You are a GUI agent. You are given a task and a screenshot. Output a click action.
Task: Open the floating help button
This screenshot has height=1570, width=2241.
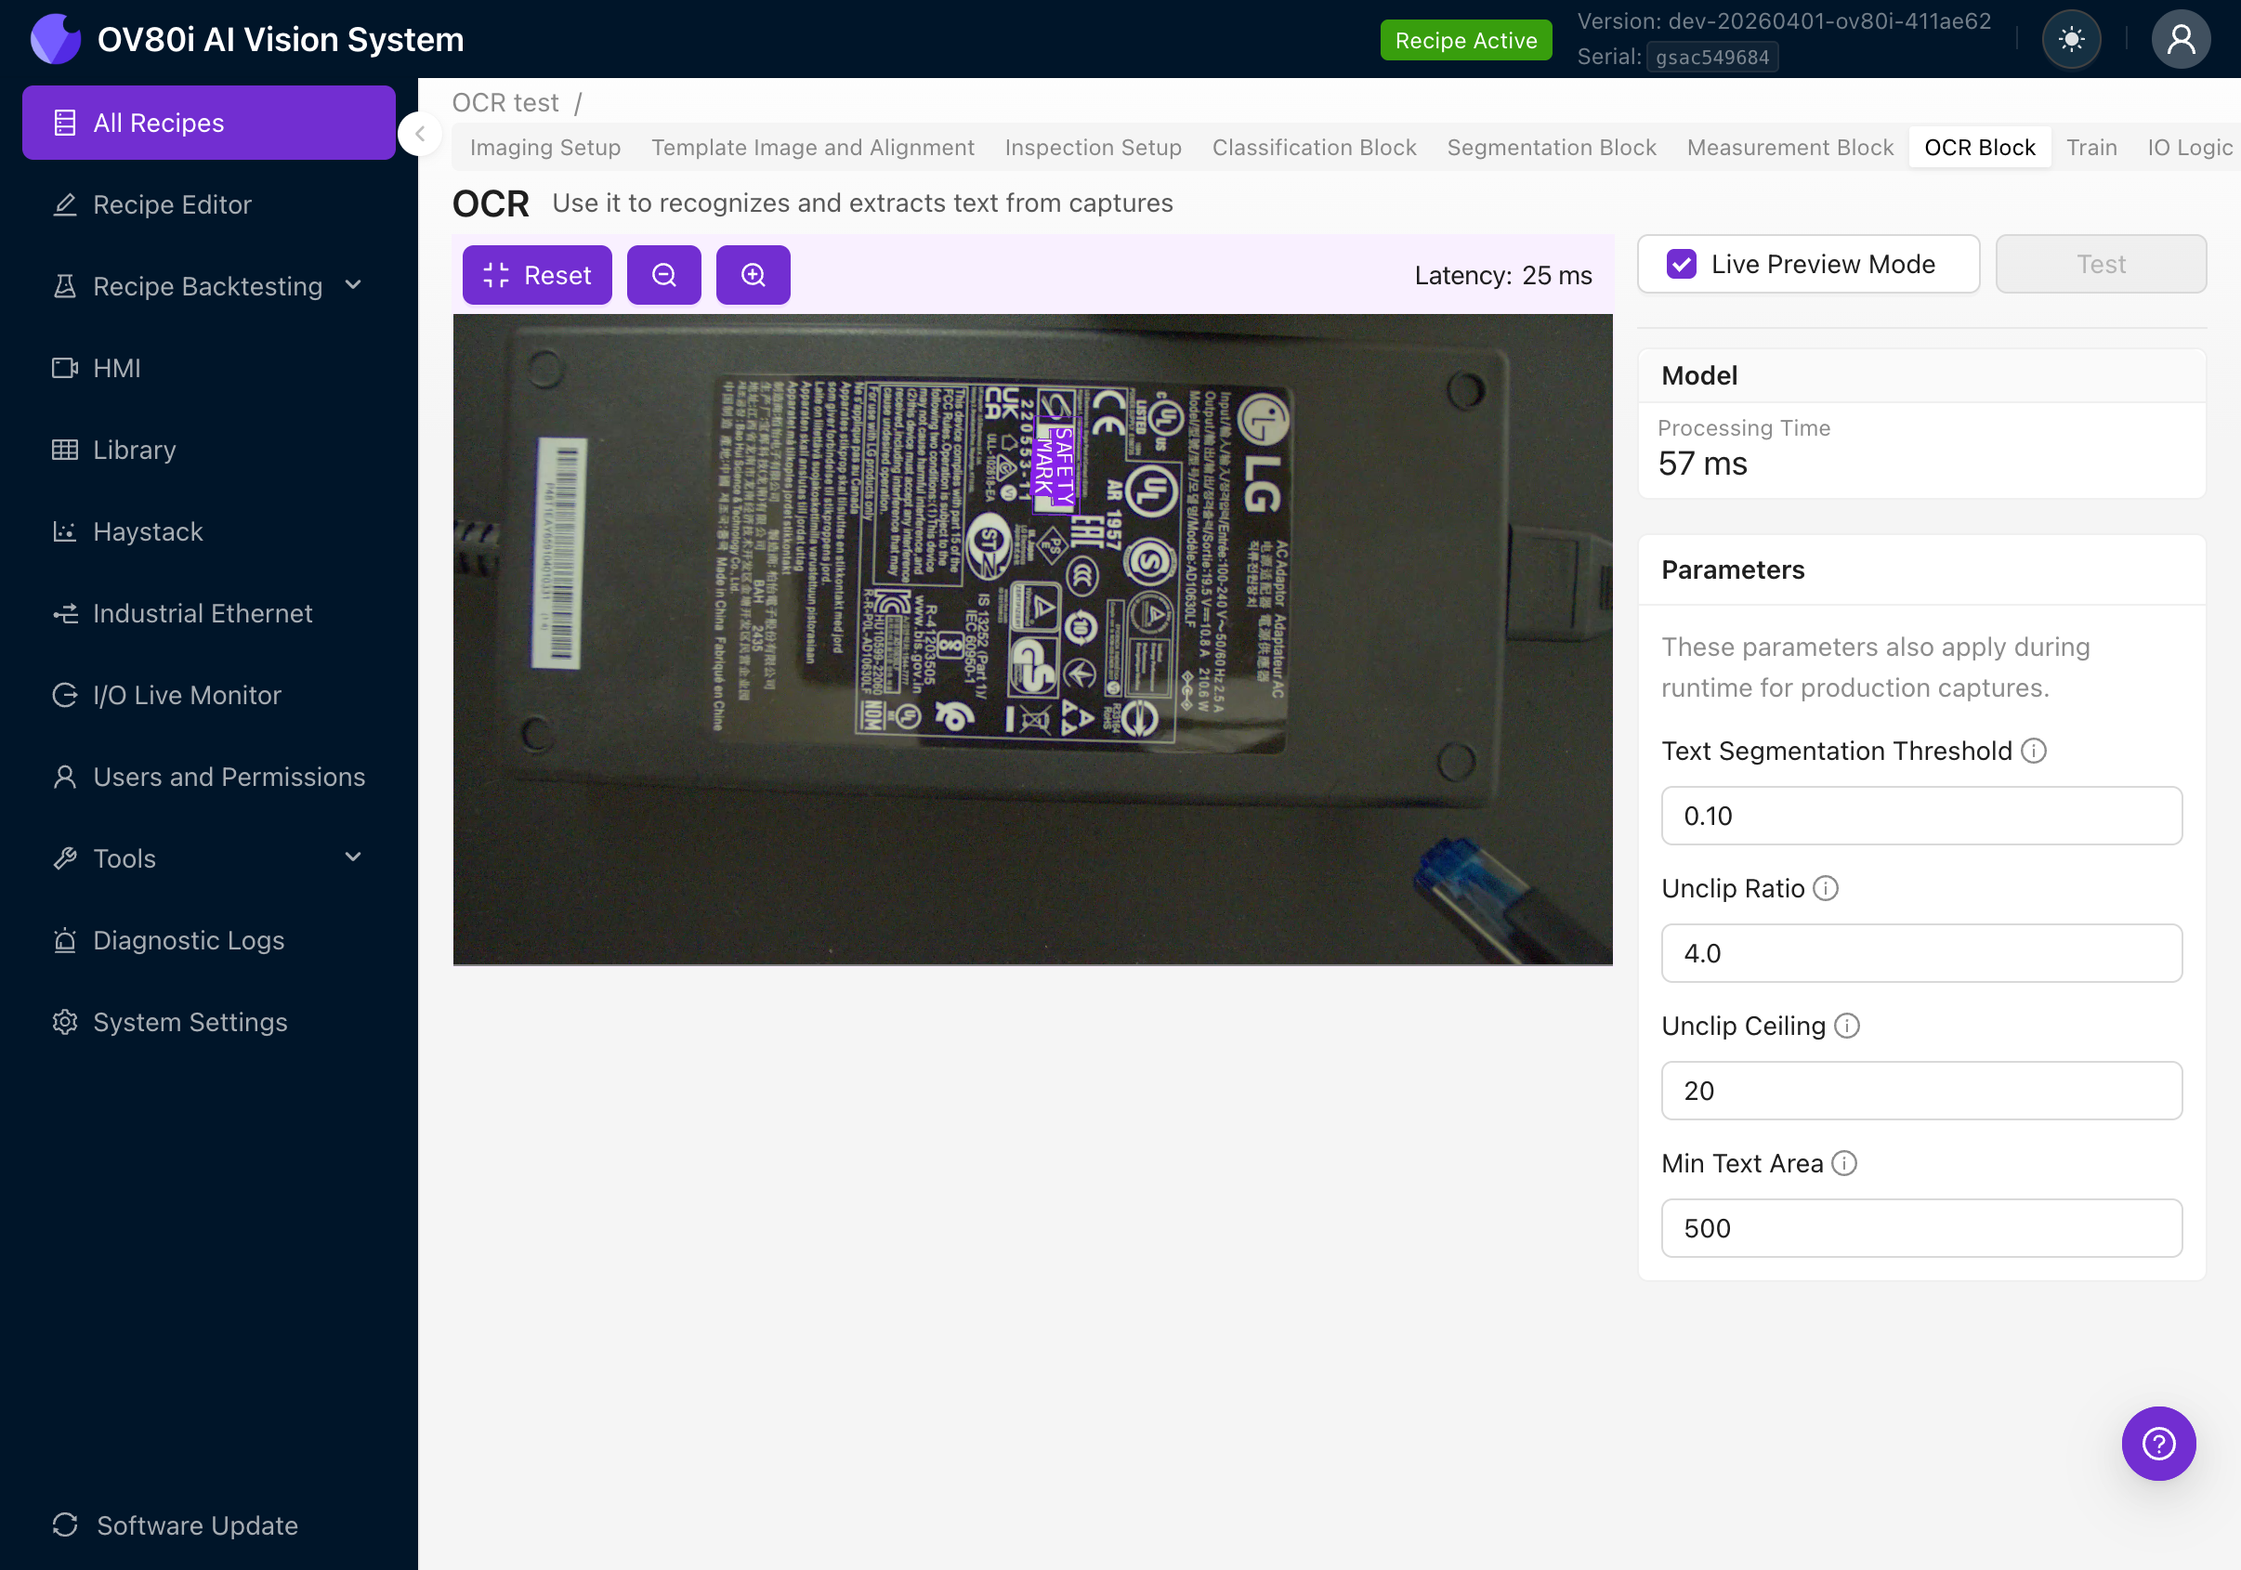pyautogui.click(x=2158, y=1443)
